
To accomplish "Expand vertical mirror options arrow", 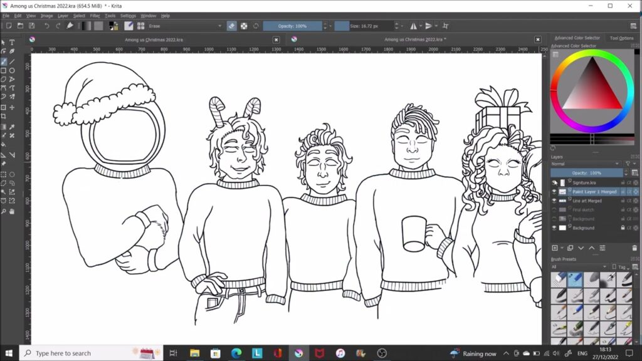I will tap(436, 26).
